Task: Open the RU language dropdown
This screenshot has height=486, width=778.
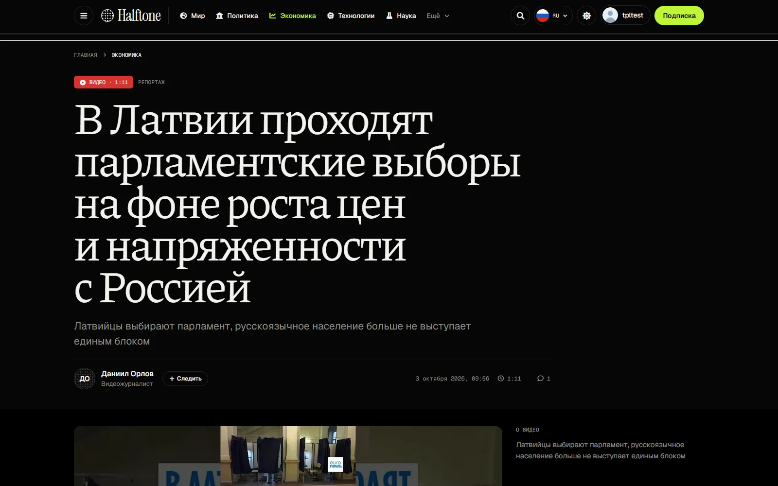Action: click(x=553, y=16)
